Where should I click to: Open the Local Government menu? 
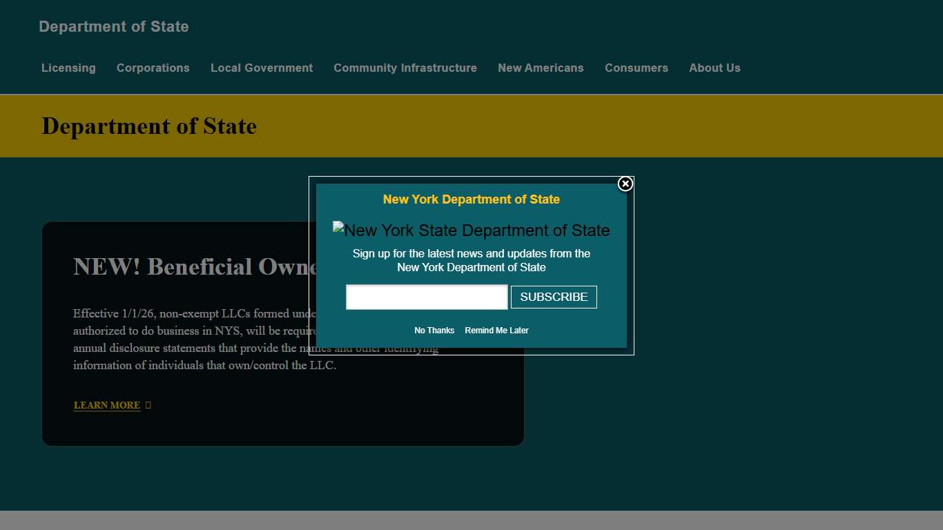click(262, 68)
